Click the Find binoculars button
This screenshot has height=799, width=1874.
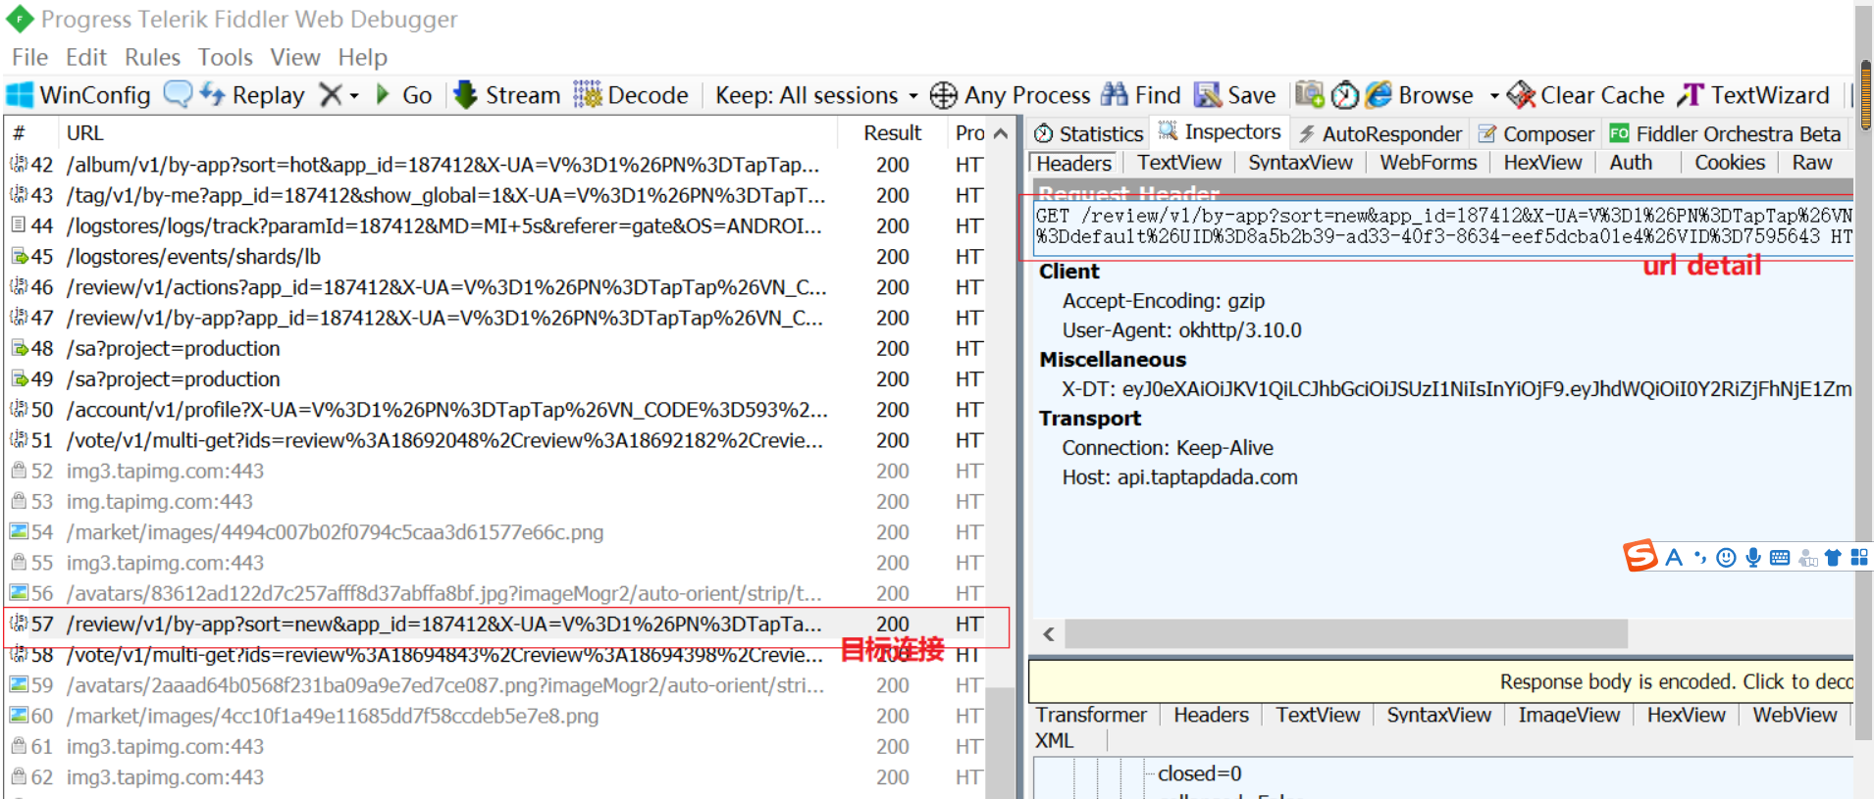coord(1141,95)
